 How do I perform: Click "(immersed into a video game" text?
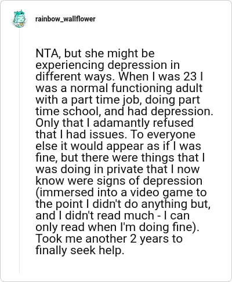pyautogui.click(x=112, y=192)
